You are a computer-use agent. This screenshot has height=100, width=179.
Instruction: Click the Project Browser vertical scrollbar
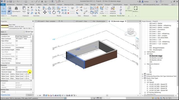tap(178, 57)
